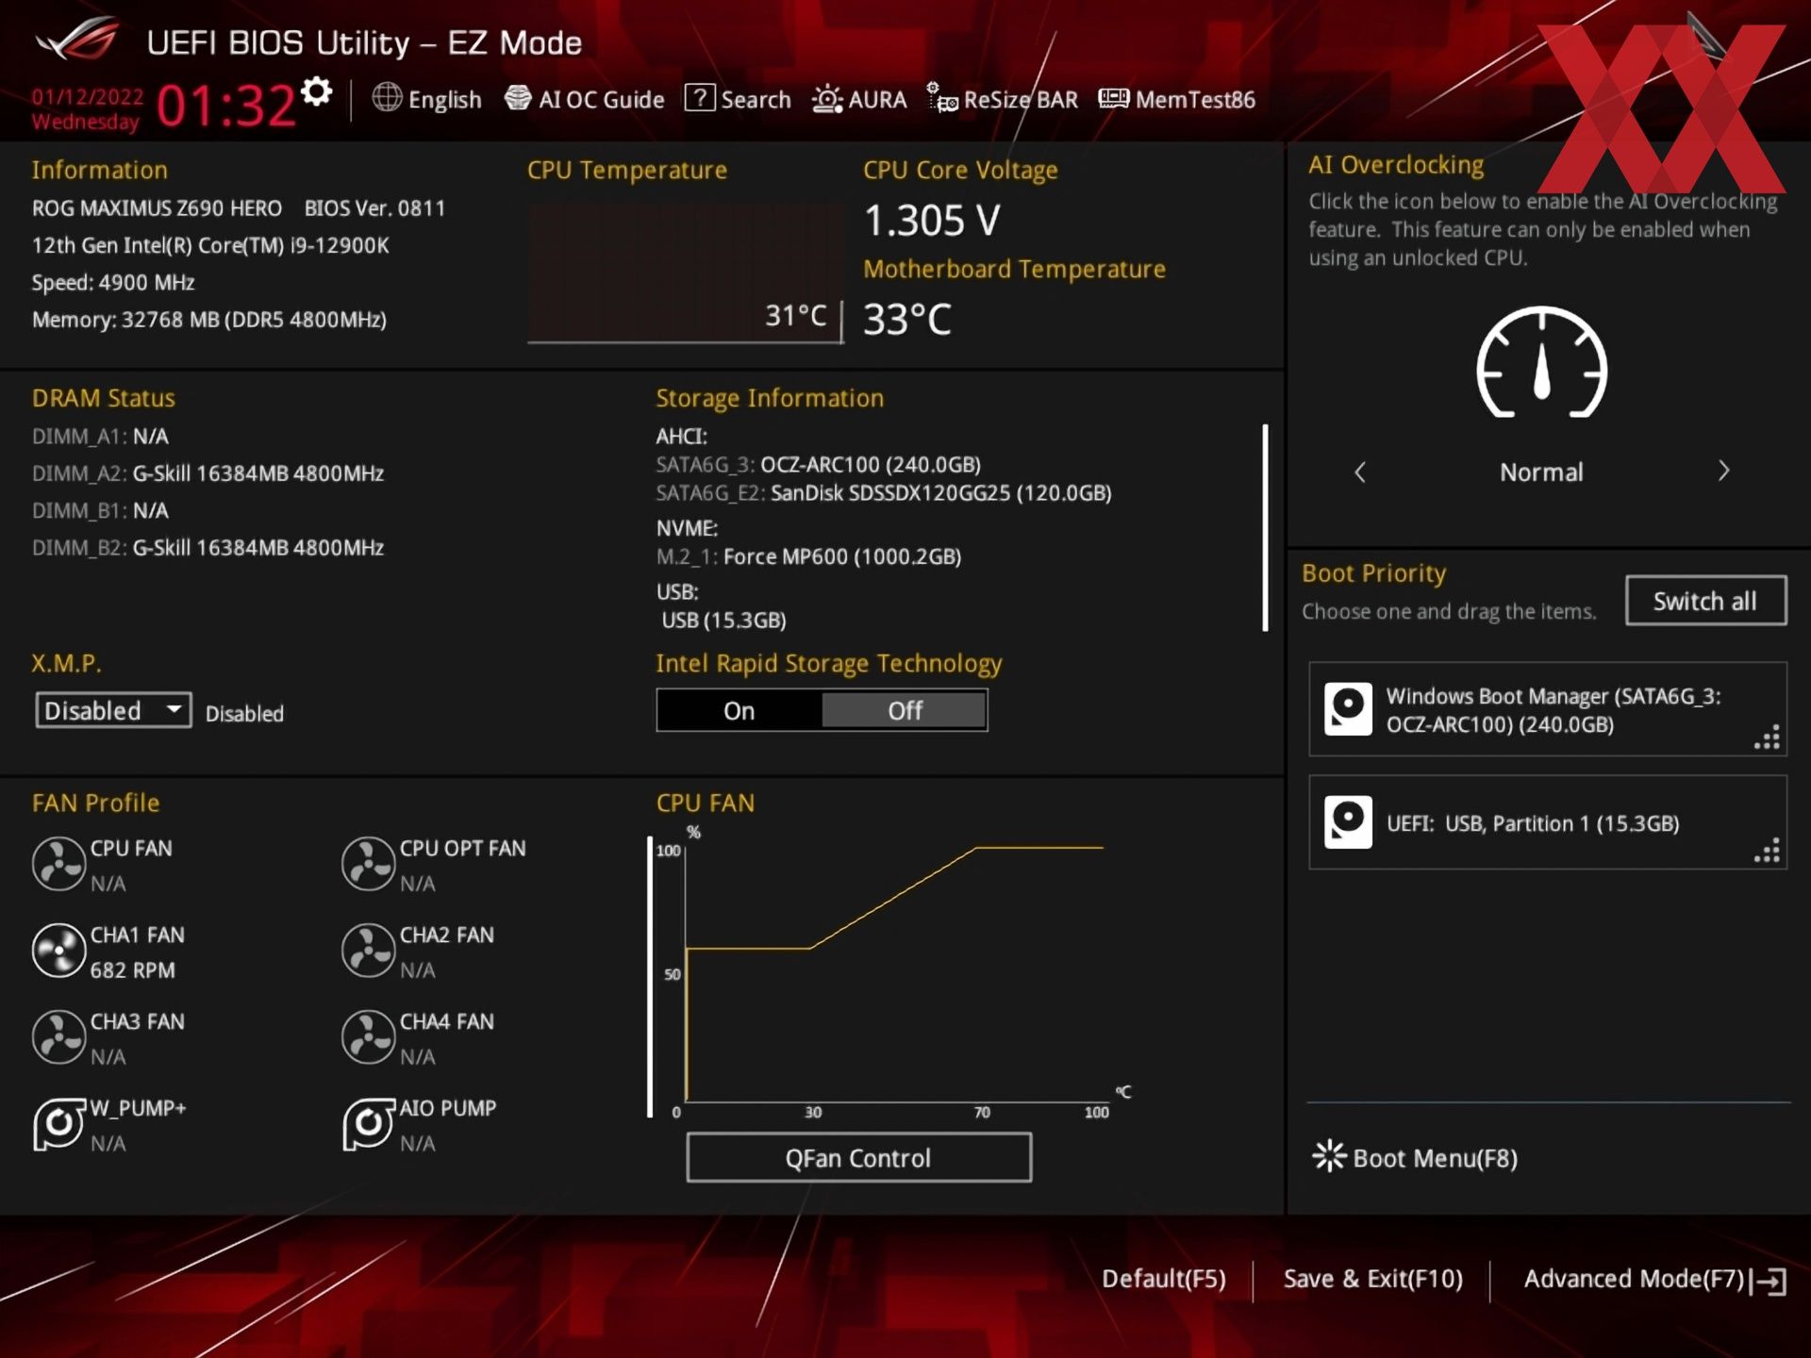Viewport: 1811px width, 1358px height.
Task: Click QFan Control button
Action: pos(858,1157)
